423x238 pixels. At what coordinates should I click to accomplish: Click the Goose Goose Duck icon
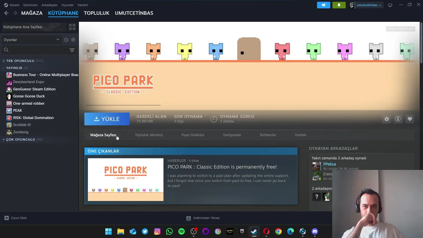9,96
